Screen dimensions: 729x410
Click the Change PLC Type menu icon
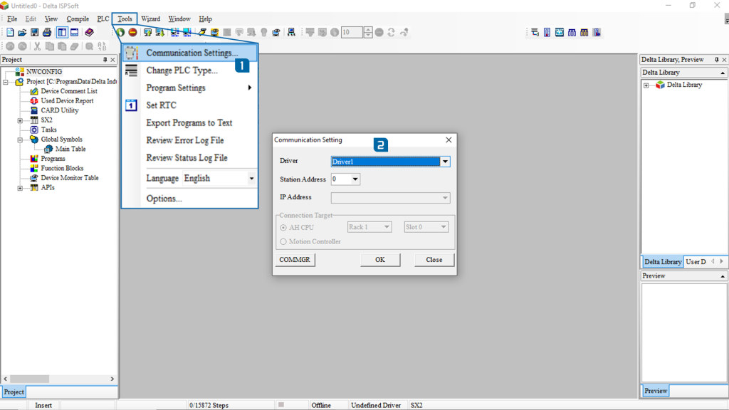131,70
